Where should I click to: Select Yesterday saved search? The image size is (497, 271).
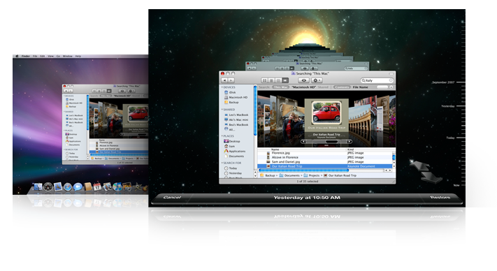233,173
